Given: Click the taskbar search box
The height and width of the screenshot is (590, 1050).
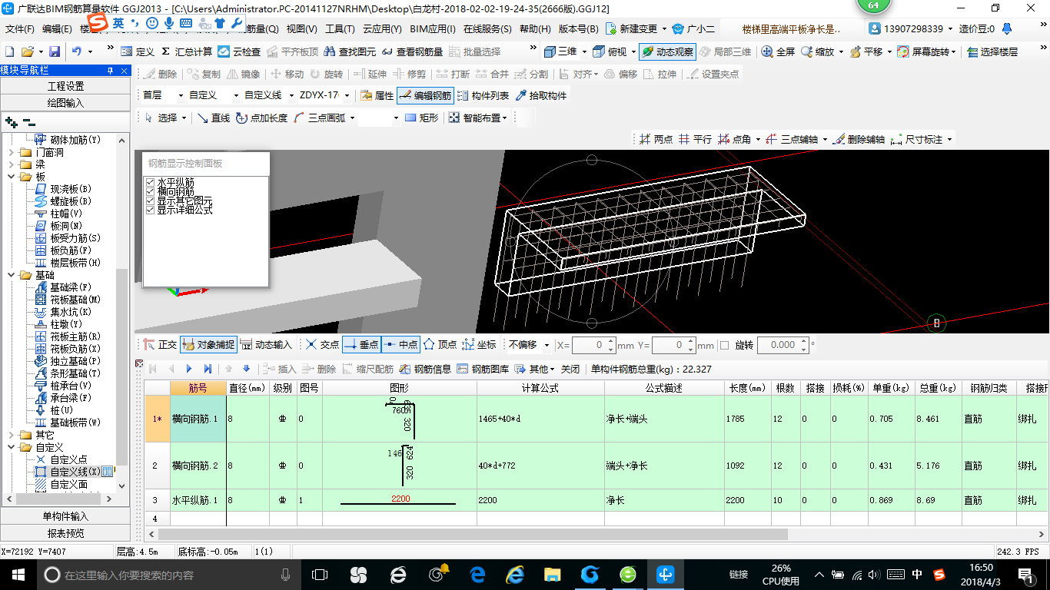Looking at the screenshot, I should (x=169, y=575).
